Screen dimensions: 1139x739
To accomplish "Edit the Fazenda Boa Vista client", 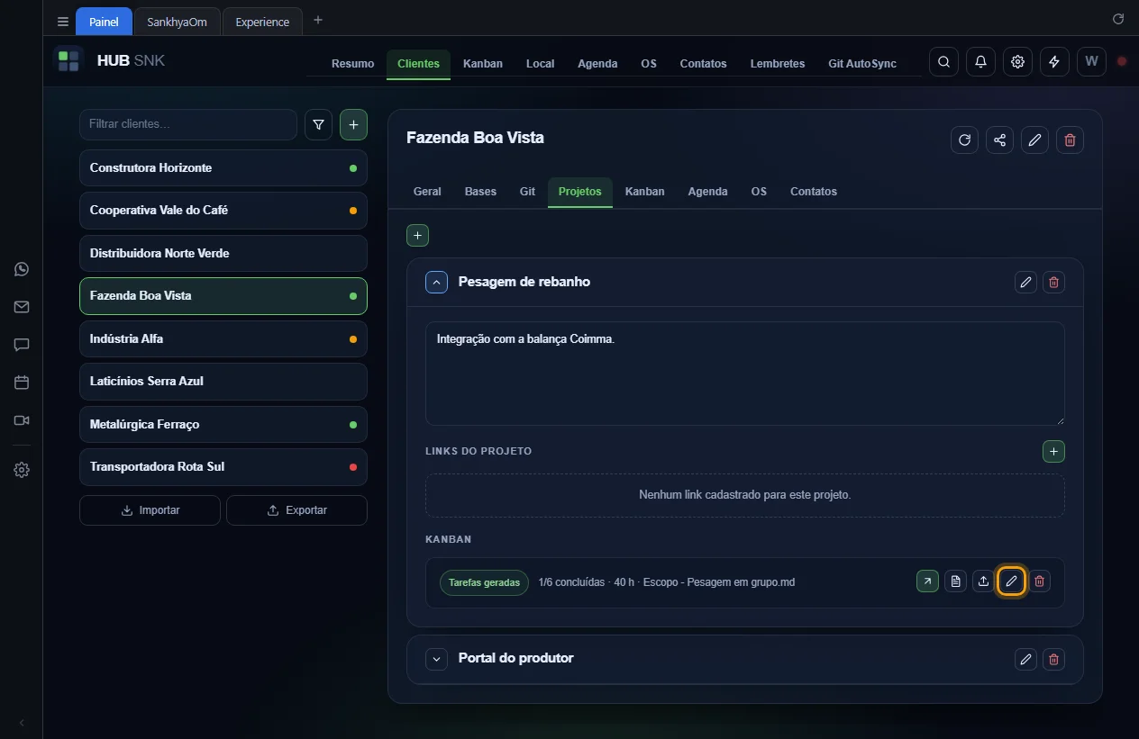I will tap(1034, 140).
